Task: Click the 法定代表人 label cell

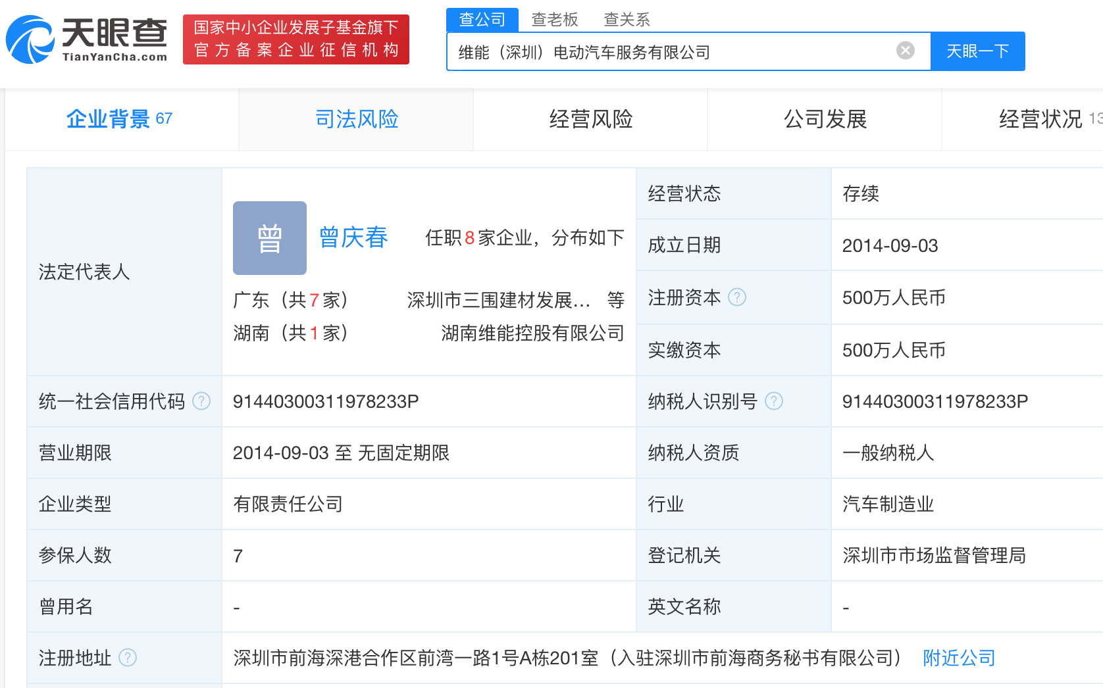Action: (x=124, y=272)
